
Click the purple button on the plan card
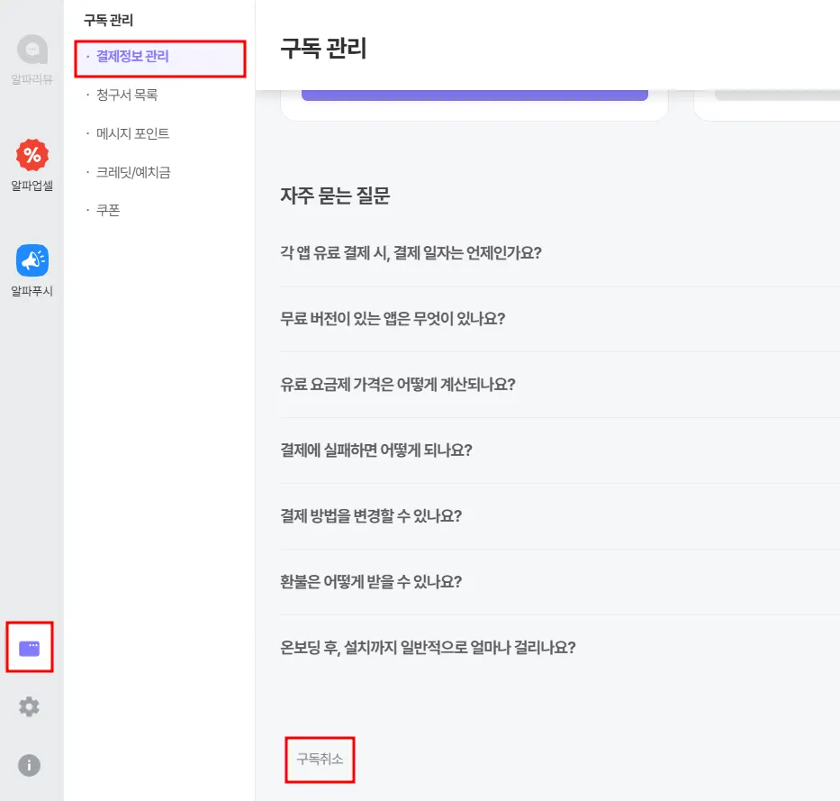(474, 95)
